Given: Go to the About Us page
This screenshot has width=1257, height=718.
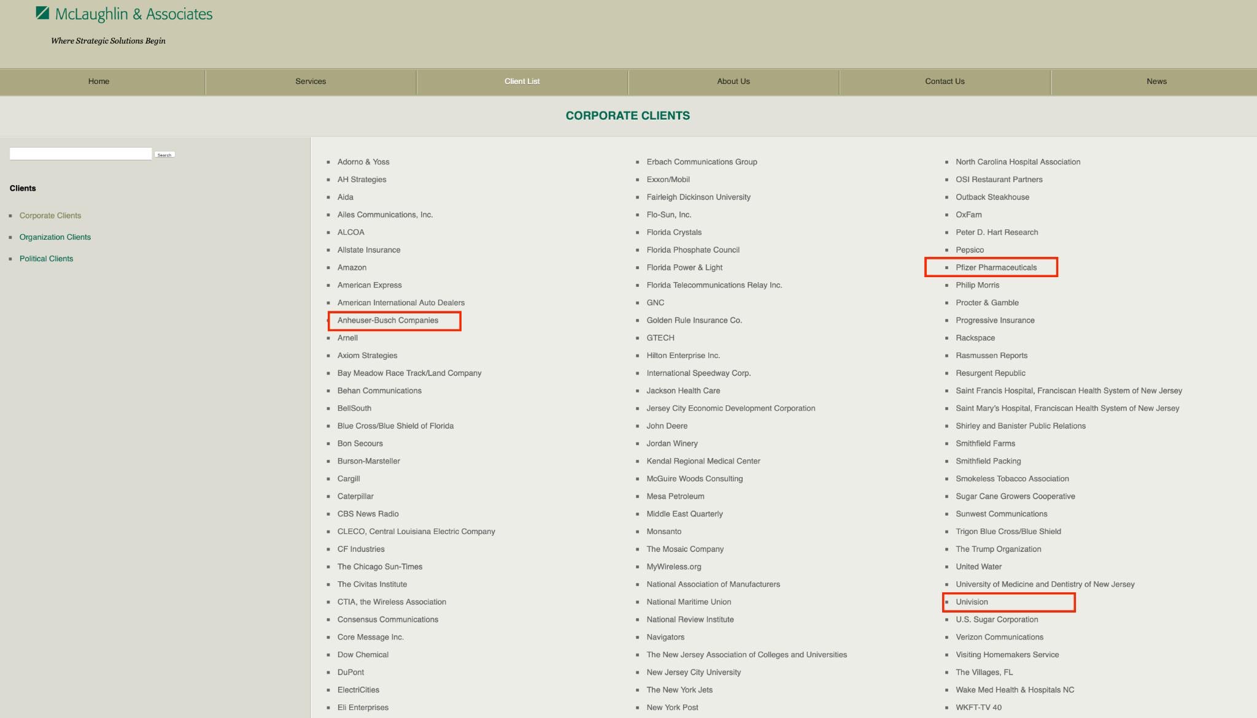Looking at the screenshot, I should [x=733, y=82].
